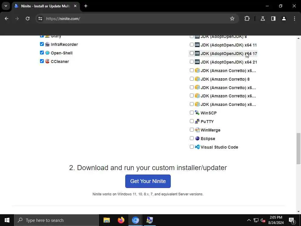
Task: Click the Open-Shell app icon
Action: tap(47, 53)
